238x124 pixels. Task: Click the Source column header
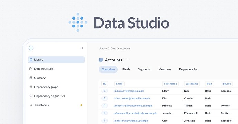pyautogui.click(x=227, y=84)
